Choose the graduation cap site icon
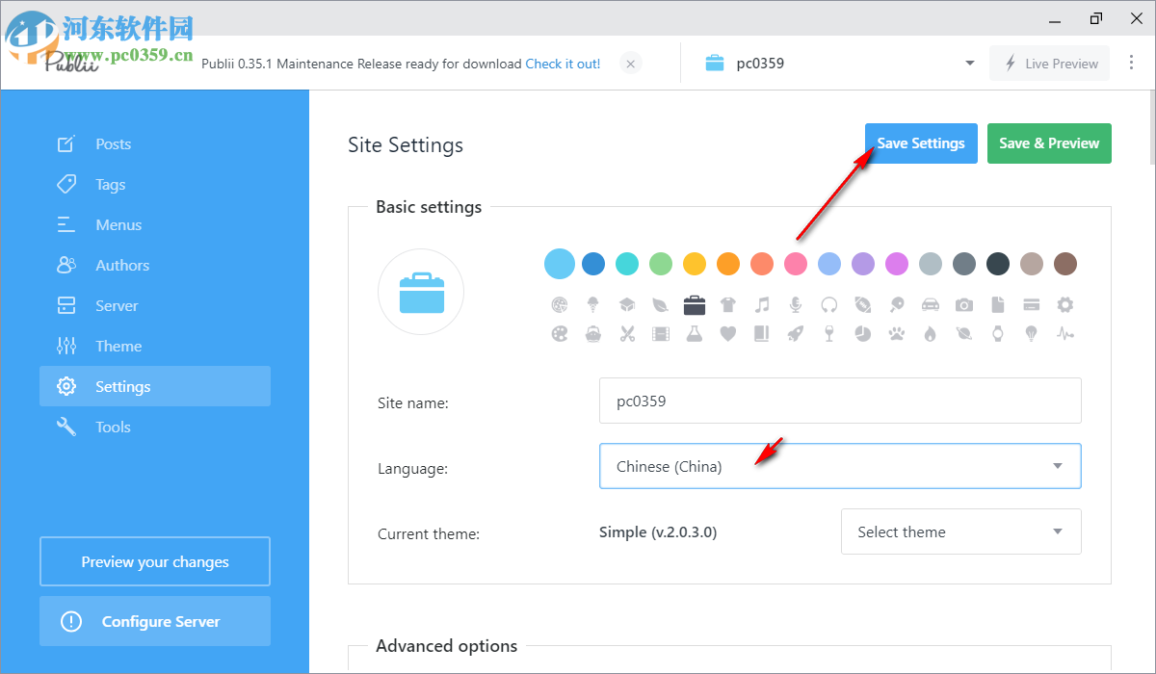1156x674 pixels. tap(627, 305)
